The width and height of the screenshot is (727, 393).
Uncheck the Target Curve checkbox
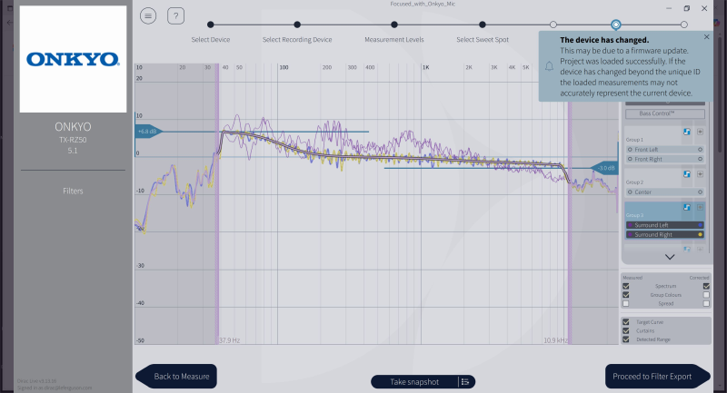[x=625, y=321]
